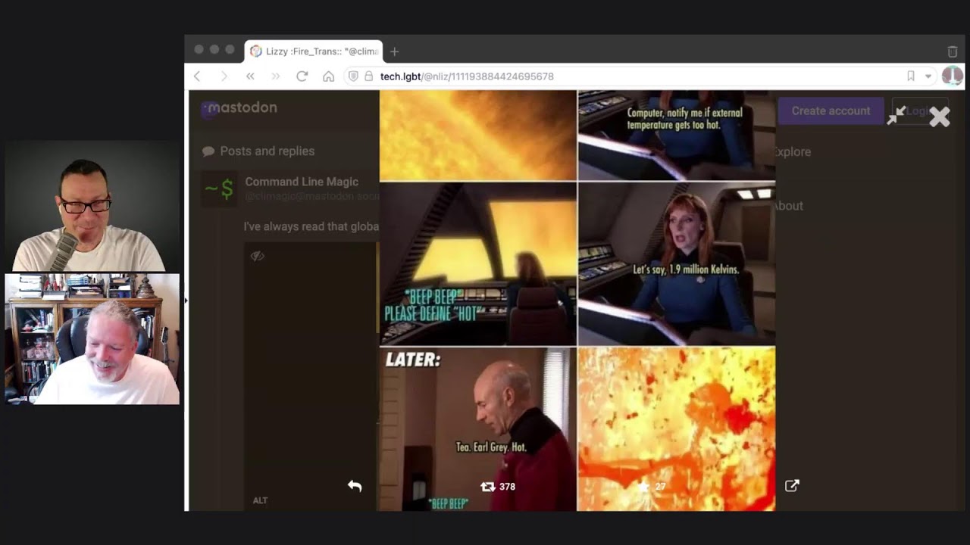Image resolution: width=970 pixels, height=545 pixels.
Task: Click the rewind history double-arrow button
Action: tap(250, 76)
